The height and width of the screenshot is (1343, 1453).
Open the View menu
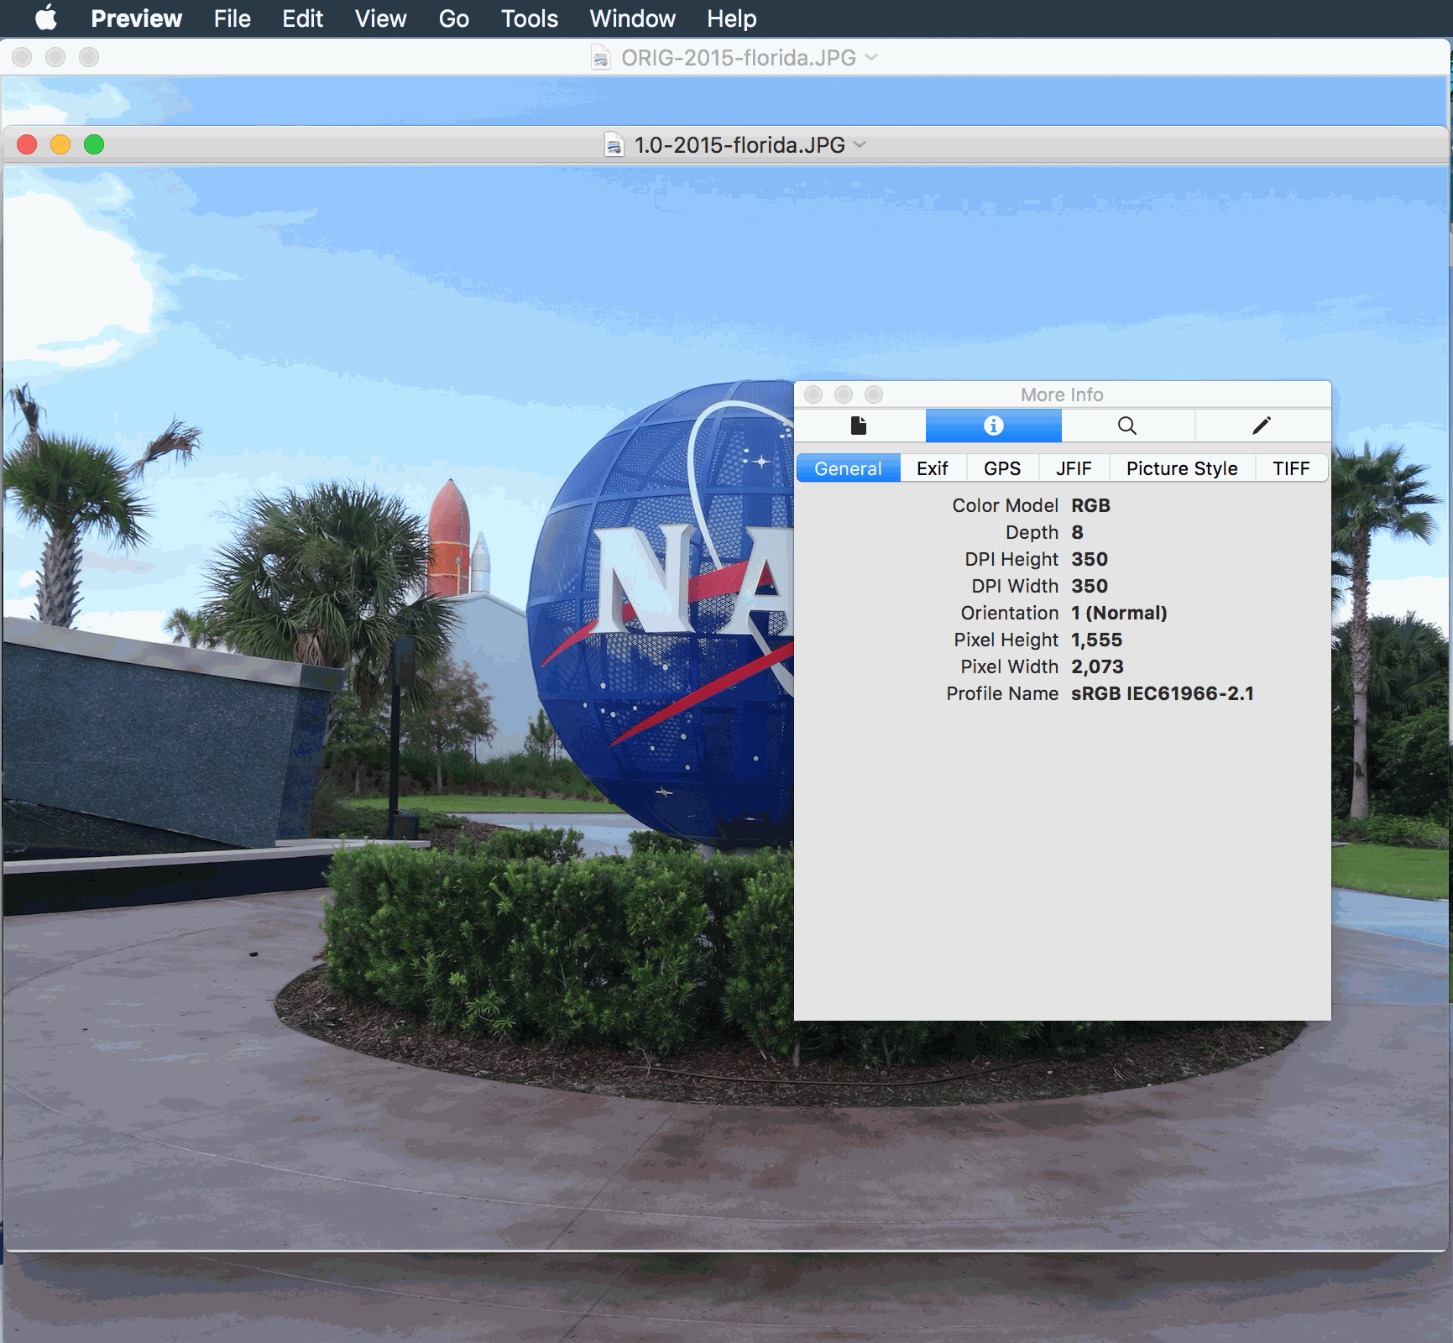pos(380,18)
